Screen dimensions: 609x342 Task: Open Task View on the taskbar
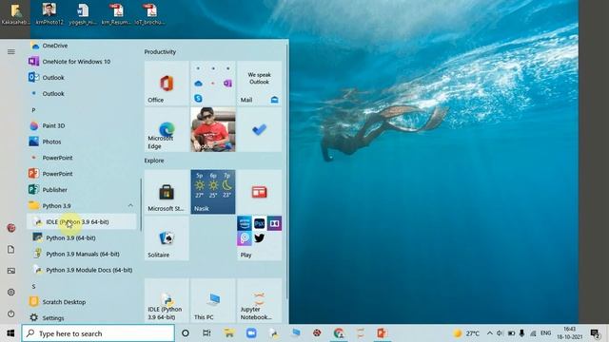[206, 333]
